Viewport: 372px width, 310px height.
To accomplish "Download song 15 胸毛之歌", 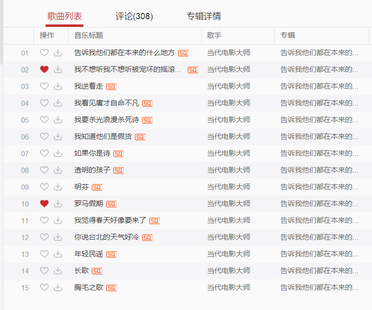I will pos(58,287).
